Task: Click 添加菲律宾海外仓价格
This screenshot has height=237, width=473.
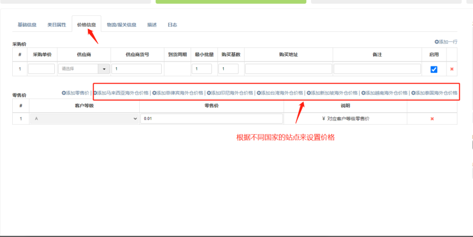Action: (178, 93)
